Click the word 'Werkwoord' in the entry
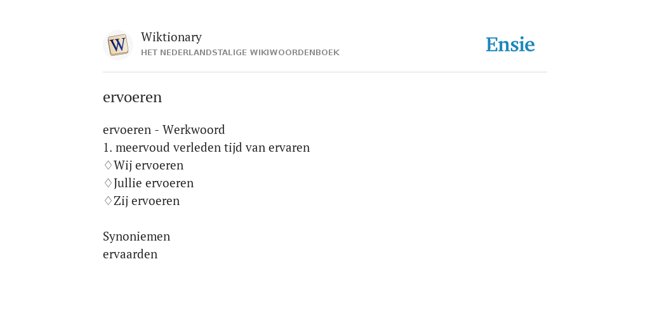Screen dimensions: 650x325 tap(194, 129)
